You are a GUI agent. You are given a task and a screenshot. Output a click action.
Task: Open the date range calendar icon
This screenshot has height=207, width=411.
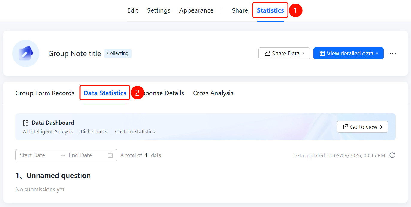click(110, 155)
